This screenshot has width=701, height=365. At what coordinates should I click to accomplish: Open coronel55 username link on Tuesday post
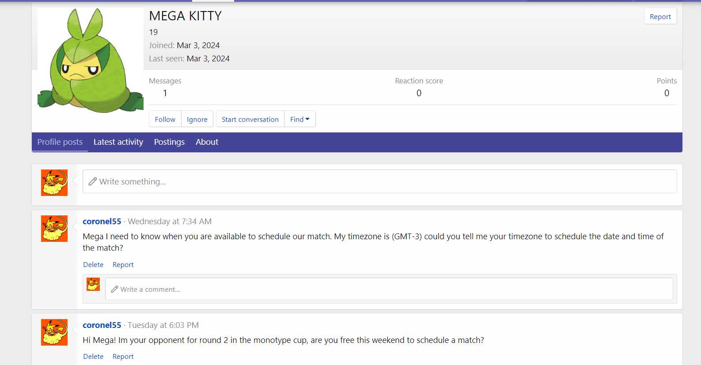pyautogui.click(x=102, y=325)
